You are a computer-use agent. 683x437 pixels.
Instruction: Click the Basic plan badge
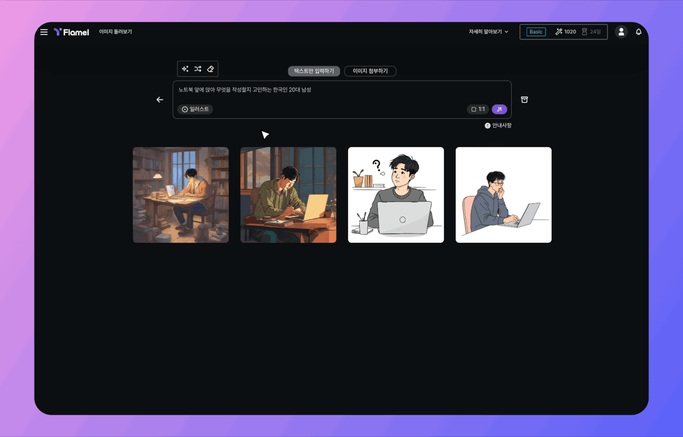(535, 32)
